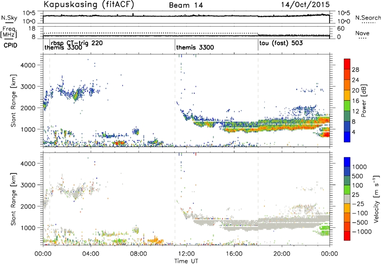Click the orange velocity patch near 09:30 in velocity panel
381x264 pixels.
(155, 241)
